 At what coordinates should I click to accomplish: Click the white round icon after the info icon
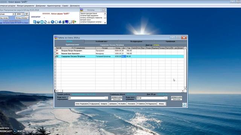56,22
